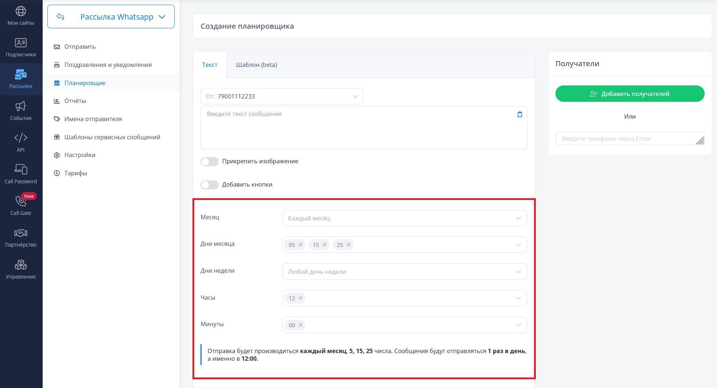Image resolution: width=717 pixels, height=388 pixels.
Task: Click clipboard paste icon in message field
Action: (x=520, y=114)
